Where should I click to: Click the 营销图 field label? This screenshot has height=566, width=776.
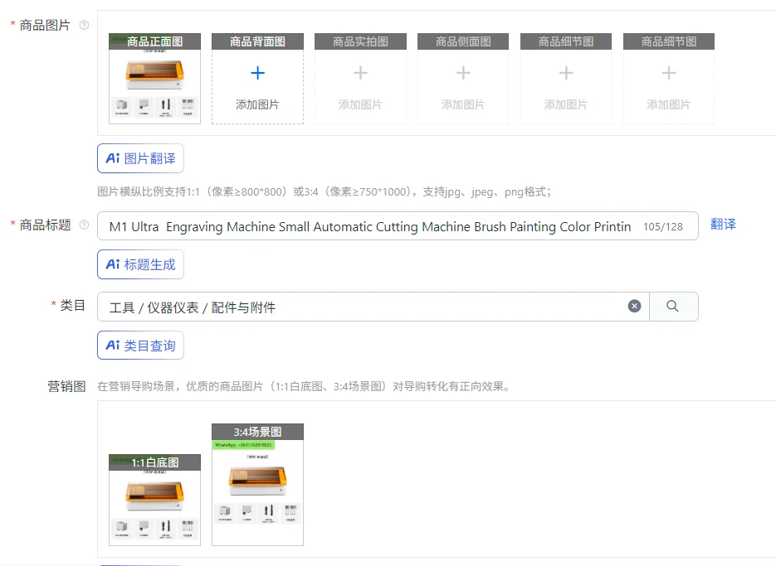(x=66, y=386)
